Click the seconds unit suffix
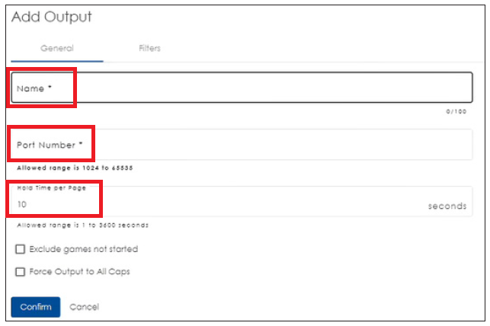The height and width of the screenshot is (326, 490). pyautogui.click(x=447, y=206)
